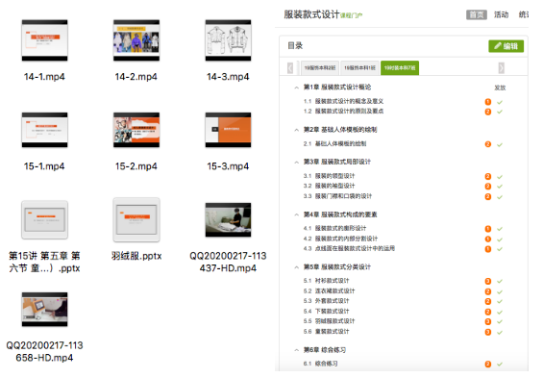Click orange task badge for section 3.1
Image resolution: width=543 pixels, height=378 pixels.
click(x=488, y=177)
